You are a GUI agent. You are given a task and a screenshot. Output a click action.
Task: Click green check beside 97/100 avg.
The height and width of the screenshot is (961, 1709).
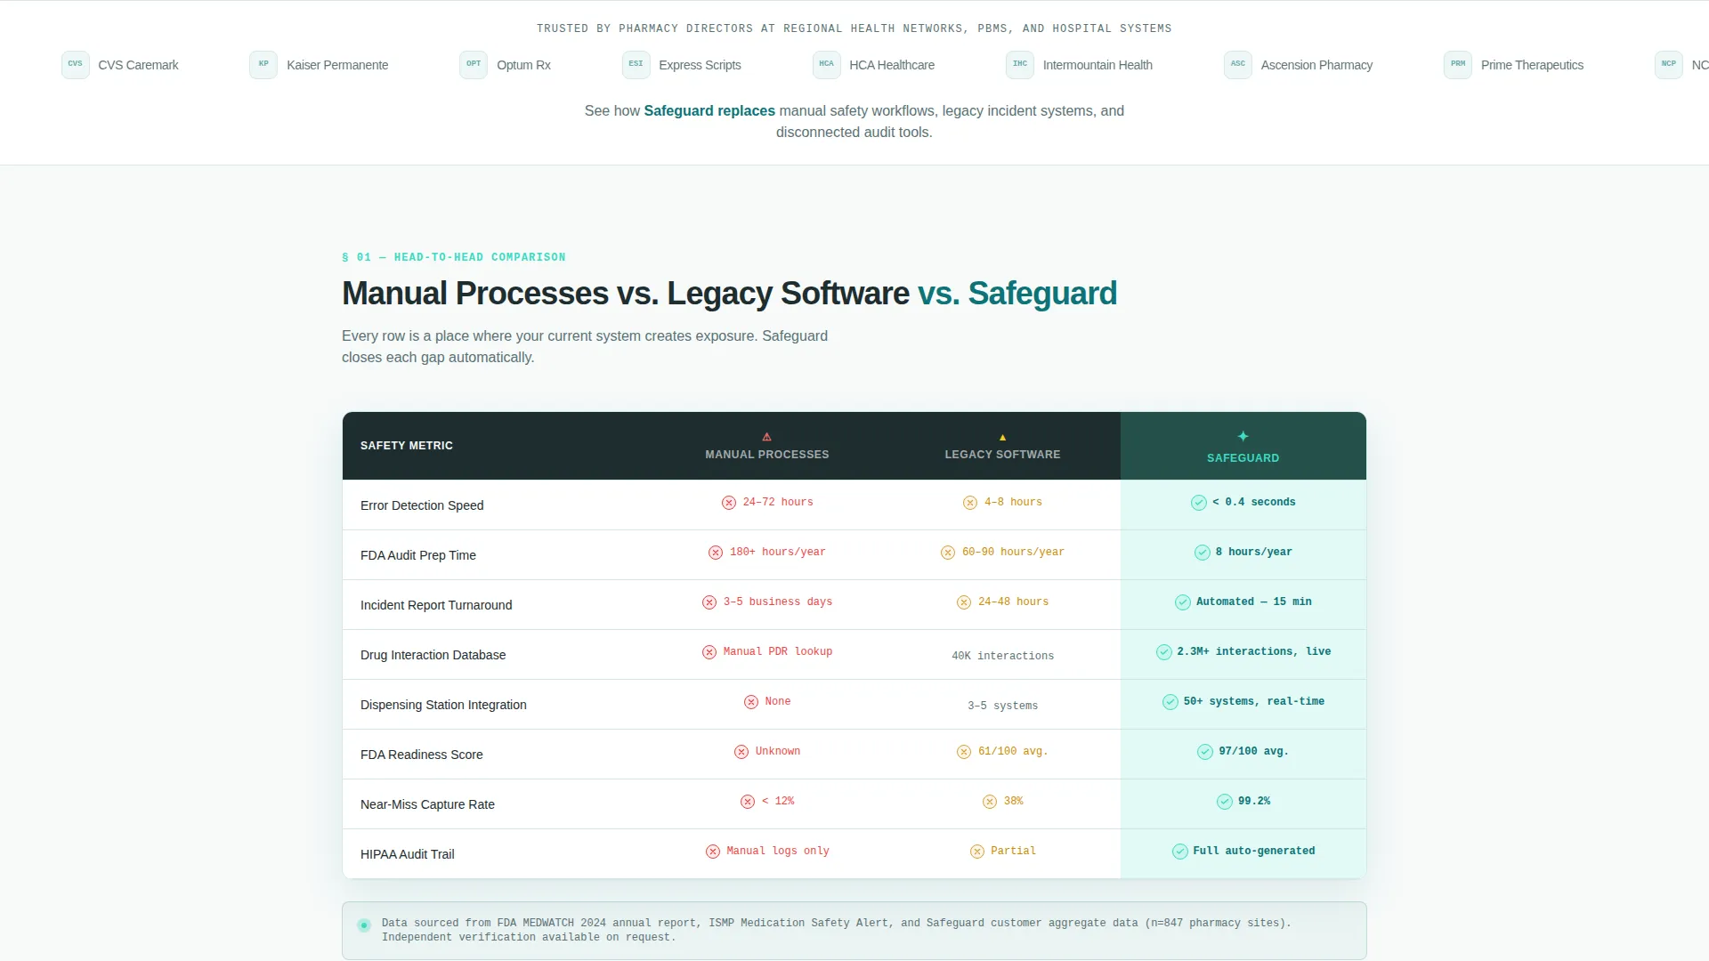(x=1205, y=752)
